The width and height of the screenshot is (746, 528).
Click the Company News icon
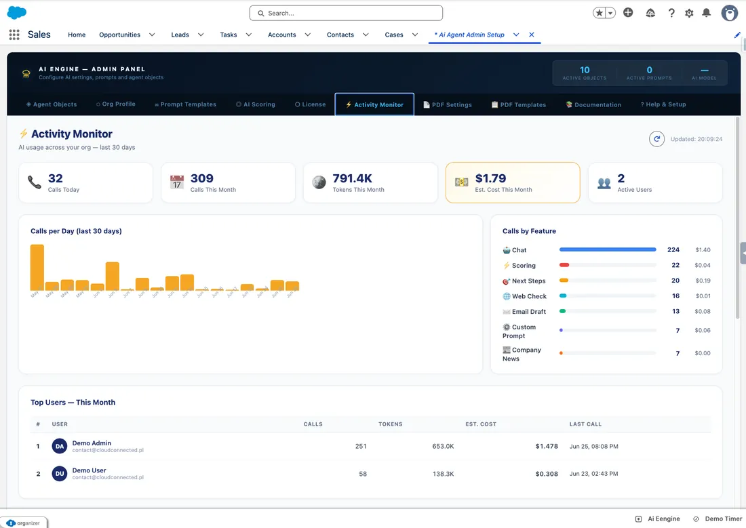pos(506,350)
